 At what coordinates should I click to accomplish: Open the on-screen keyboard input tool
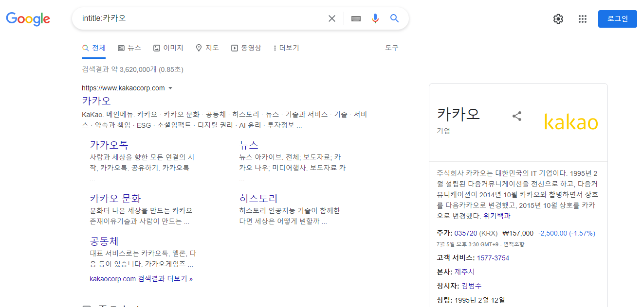pos(356,18)
